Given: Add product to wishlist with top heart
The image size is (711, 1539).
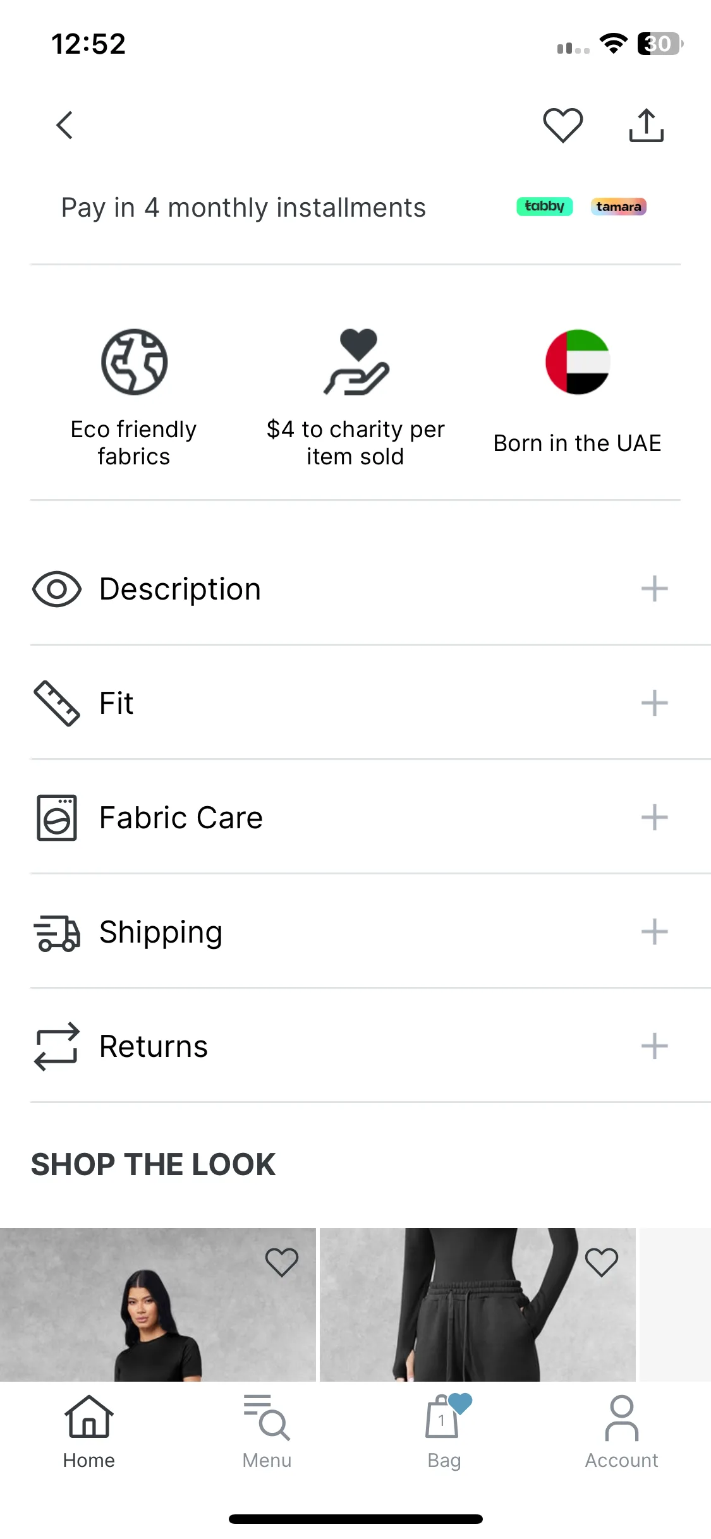Looking at the screenshot, I should (562, 125).
